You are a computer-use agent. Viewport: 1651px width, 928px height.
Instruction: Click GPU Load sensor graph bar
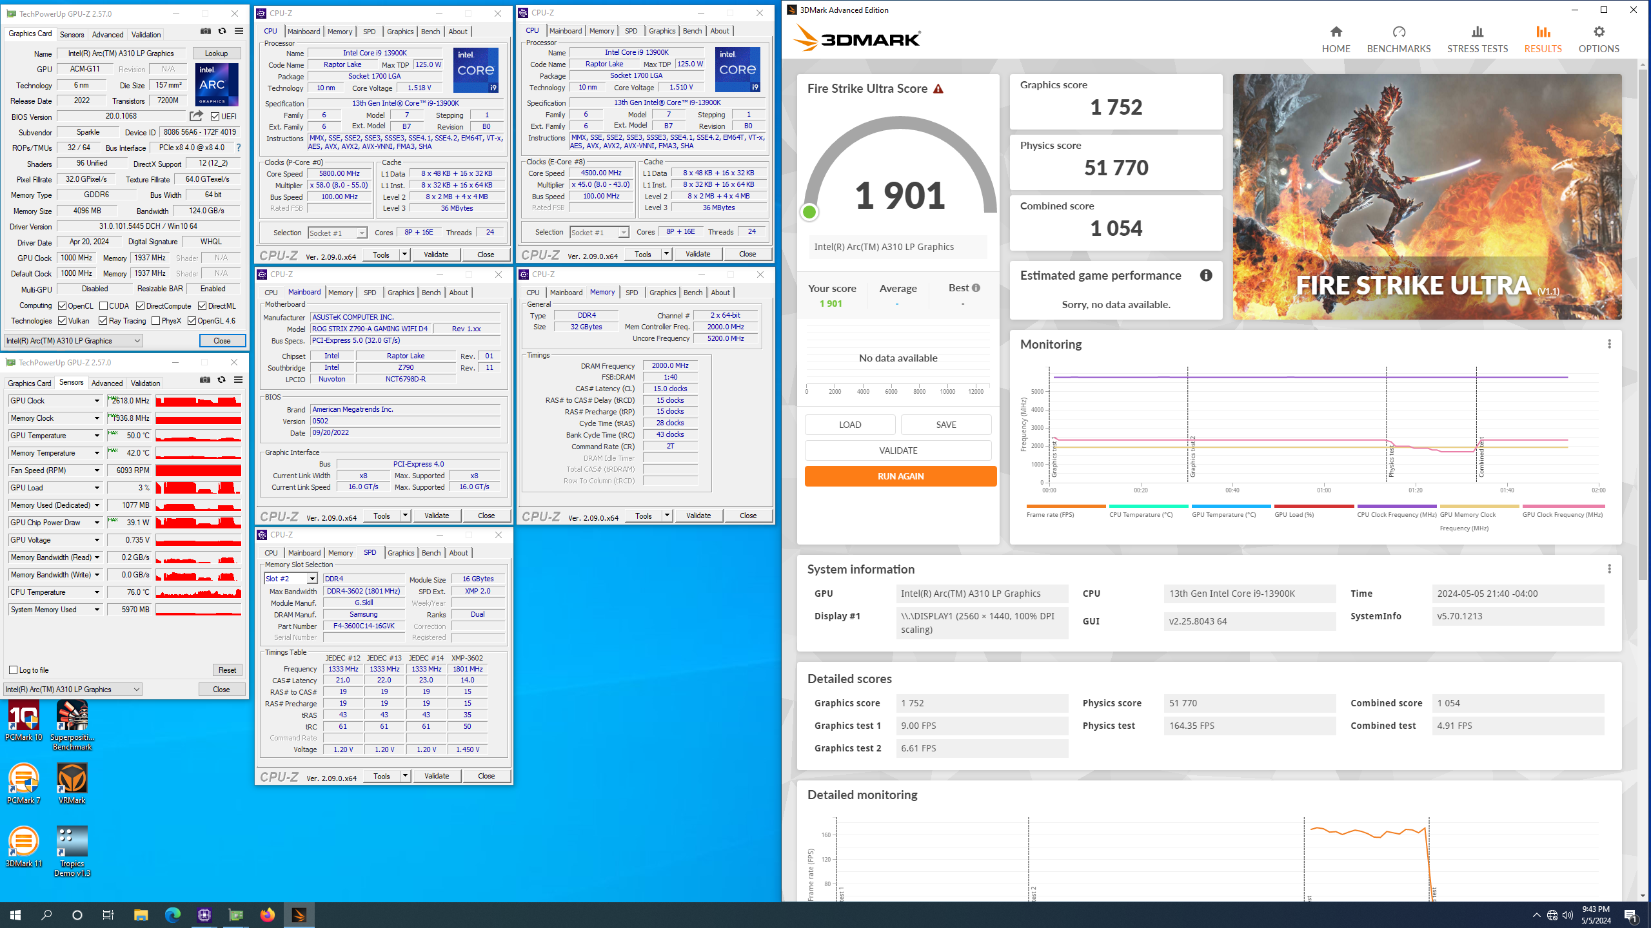coord(198,488)
